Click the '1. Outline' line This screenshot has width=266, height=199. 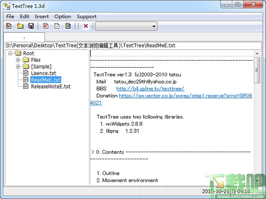108,173
